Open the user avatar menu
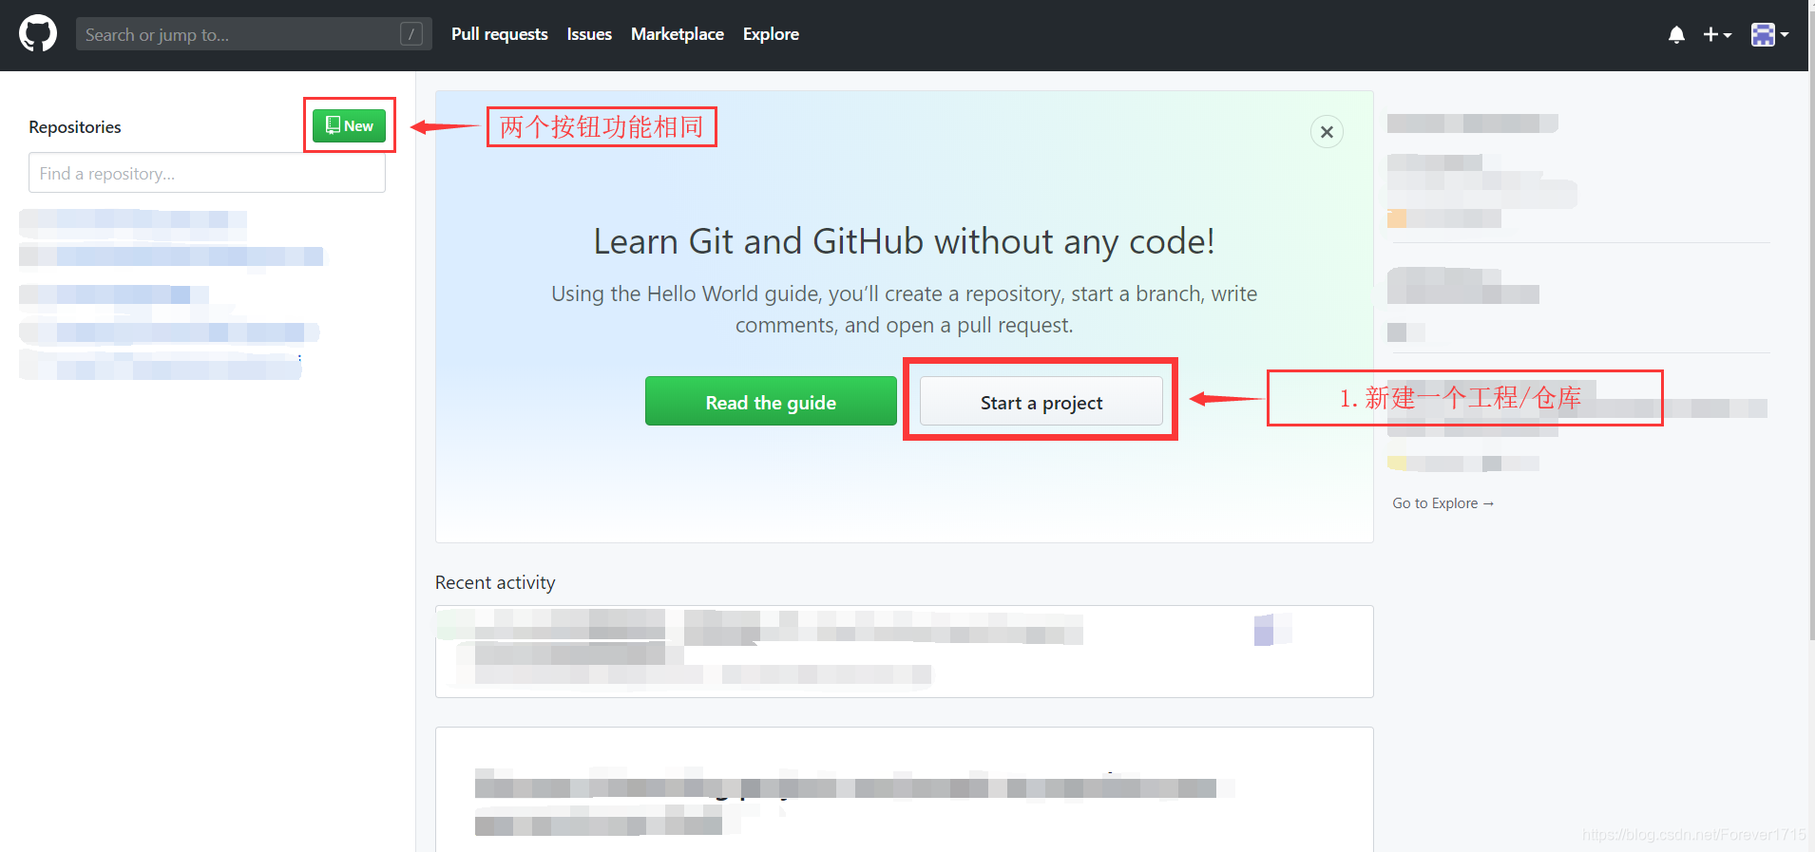The image size is (1815, 852). coord(1769,35)
